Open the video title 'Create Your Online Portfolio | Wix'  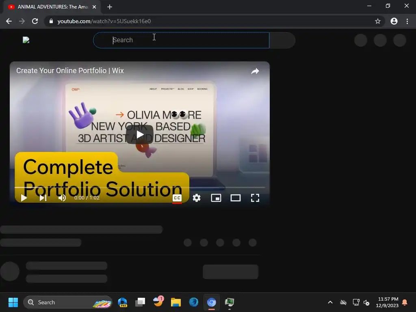tap(70, 71)
